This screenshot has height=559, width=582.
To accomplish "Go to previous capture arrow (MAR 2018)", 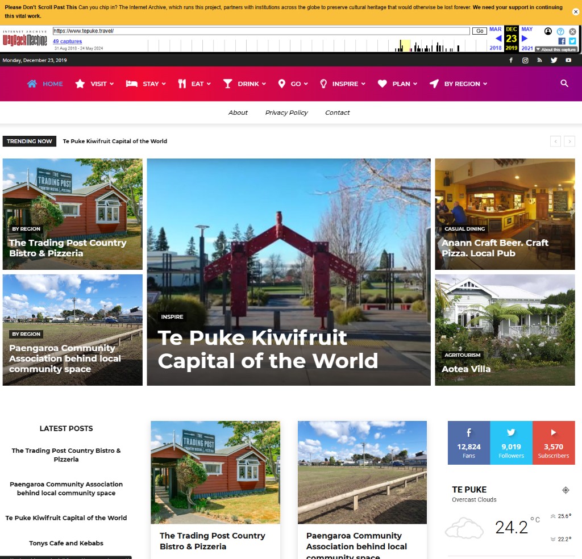I will pos(498,38).
